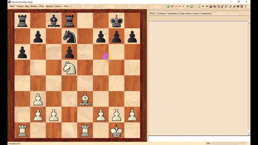Select the Книга tab

click(x=196, y=14)
